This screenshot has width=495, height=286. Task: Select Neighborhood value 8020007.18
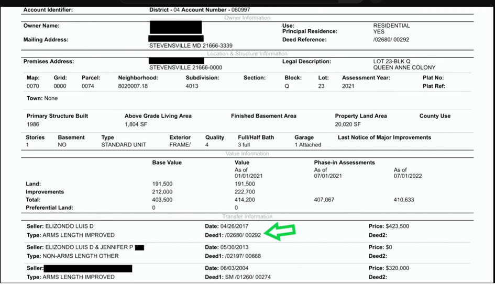click(x=133, y=86)
